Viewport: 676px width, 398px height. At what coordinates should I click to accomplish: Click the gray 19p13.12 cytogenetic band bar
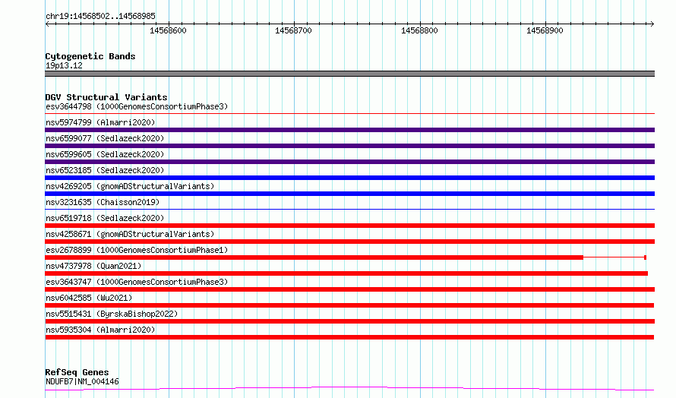click(x=349, y=74)
